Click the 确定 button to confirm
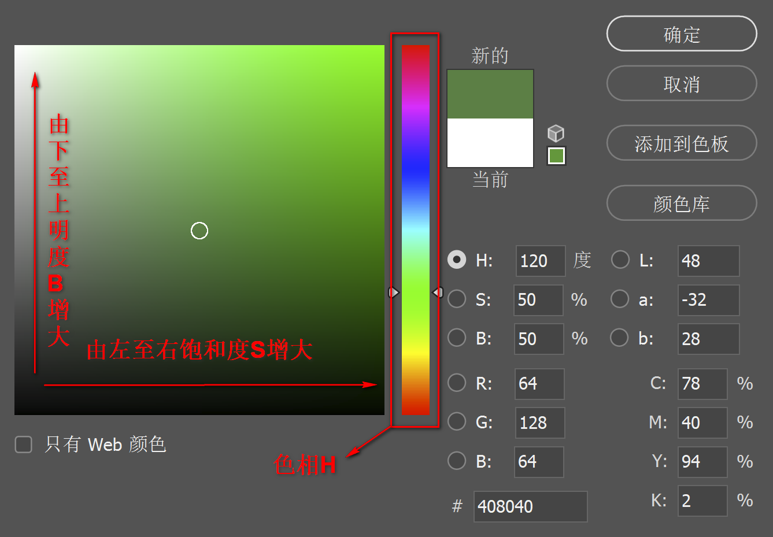Screen dimensions: 773x537 pyautogui.click(x=681, y=34)
